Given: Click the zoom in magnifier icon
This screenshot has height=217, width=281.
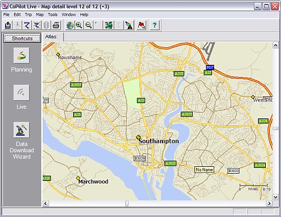Looking at the screenshot, I should tap(79, 25).
